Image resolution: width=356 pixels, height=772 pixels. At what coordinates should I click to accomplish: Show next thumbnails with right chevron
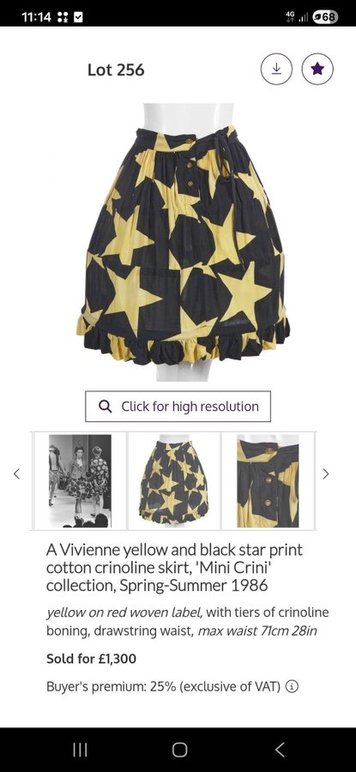tap(325, 473)
